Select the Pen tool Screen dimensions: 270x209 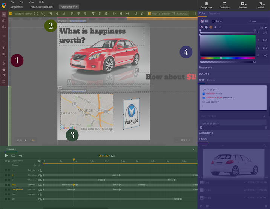click(x=4, y=42)
